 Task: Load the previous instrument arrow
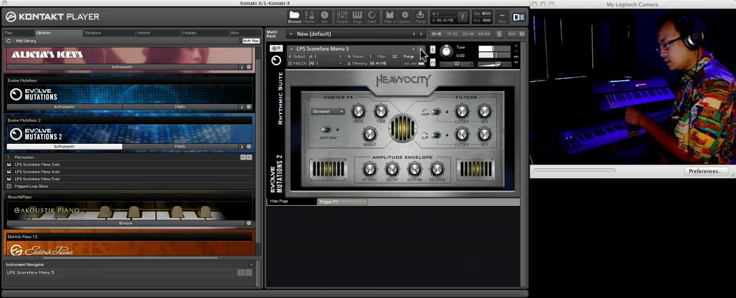413,49
